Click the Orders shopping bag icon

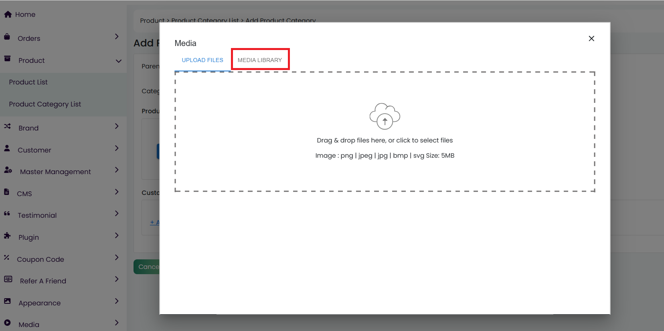point(7,37)
